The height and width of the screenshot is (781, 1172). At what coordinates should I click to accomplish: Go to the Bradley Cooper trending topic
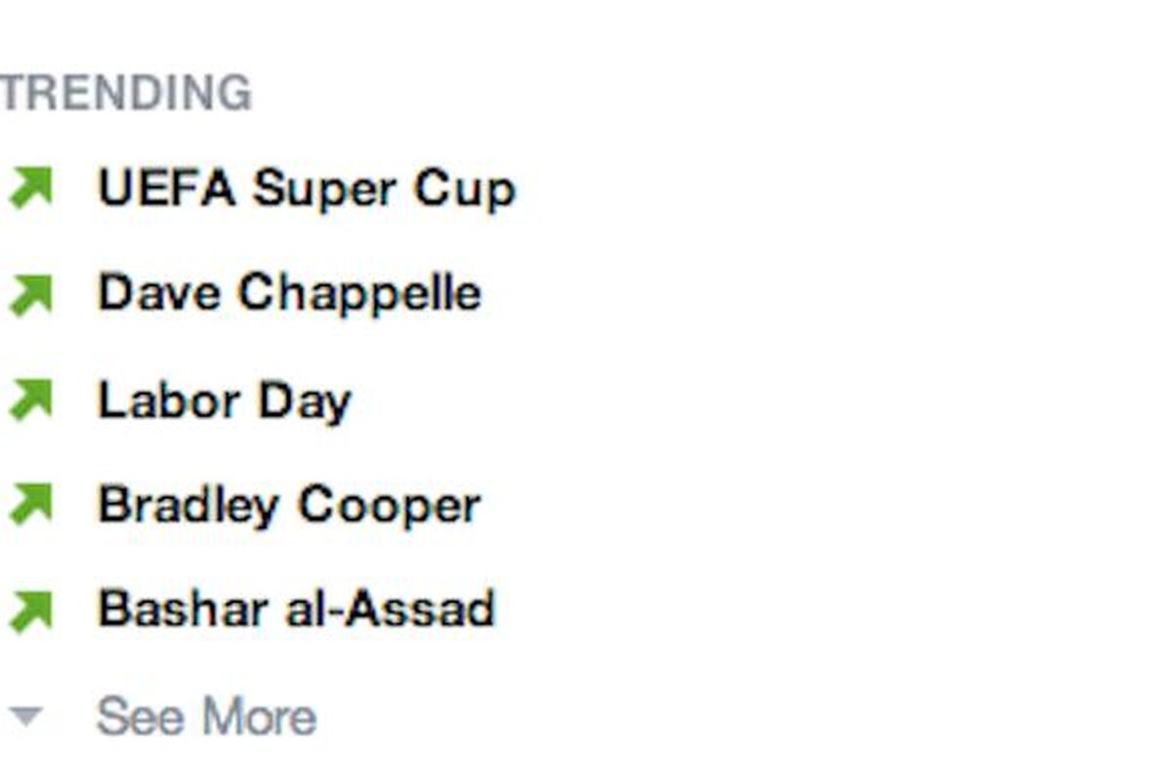pos(289,506)
